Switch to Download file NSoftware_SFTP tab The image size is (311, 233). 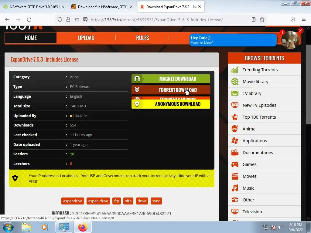pos(102,7)
